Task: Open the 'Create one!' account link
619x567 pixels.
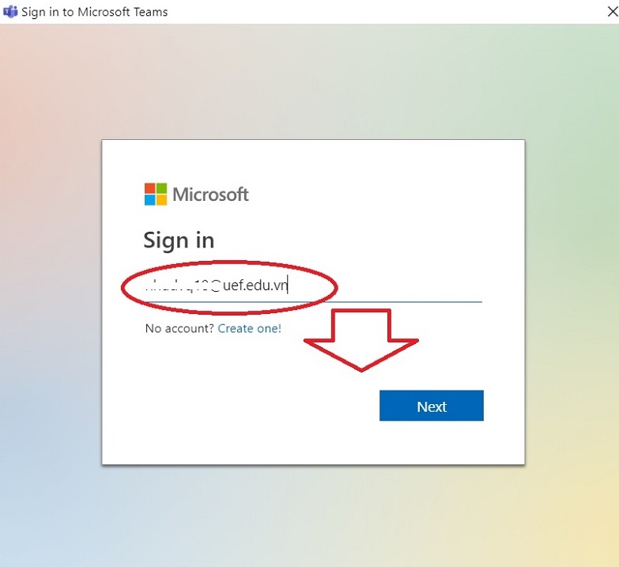Action: 250,328
